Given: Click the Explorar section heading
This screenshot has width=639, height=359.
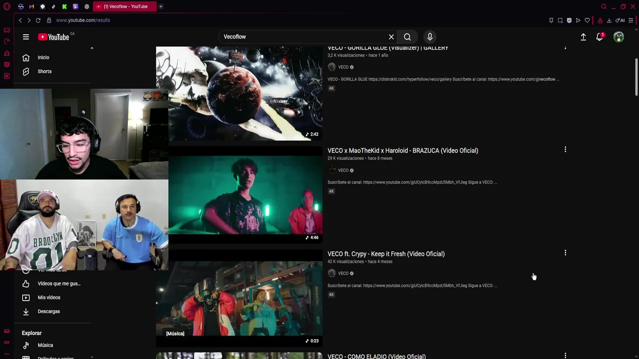Looking at the screenshot, I should 31,333.
